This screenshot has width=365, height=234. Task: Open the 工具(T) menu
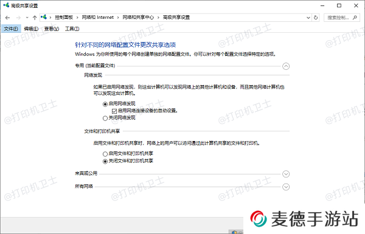click(x=72, y=29)
